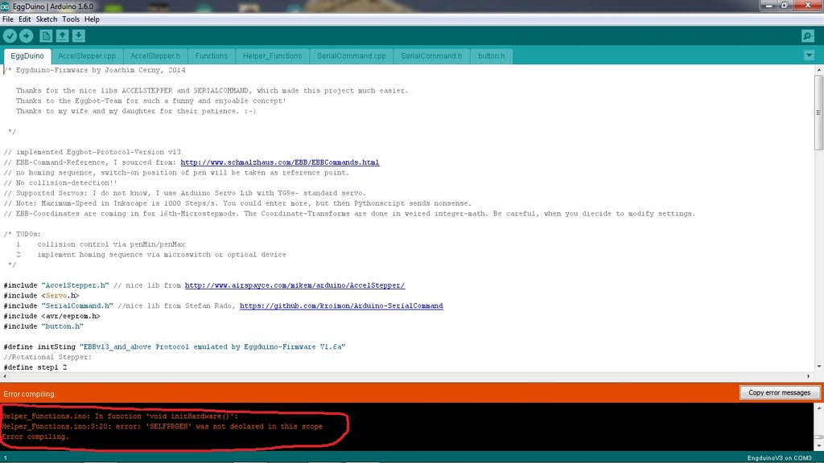Create a new sketch with New icon
Screen dimensions: 824x463
[x=46, y=35]
